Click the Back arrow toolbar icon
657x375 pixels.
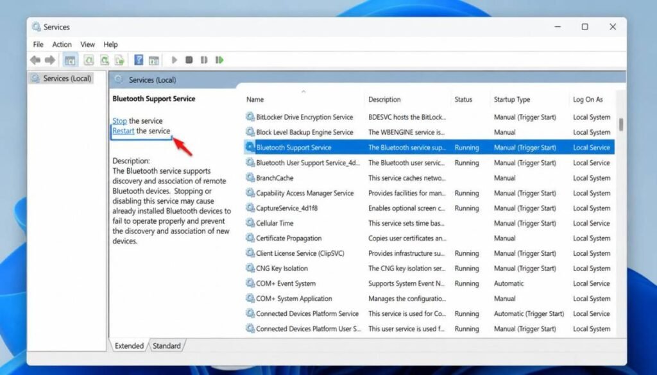tap(35, 60)
